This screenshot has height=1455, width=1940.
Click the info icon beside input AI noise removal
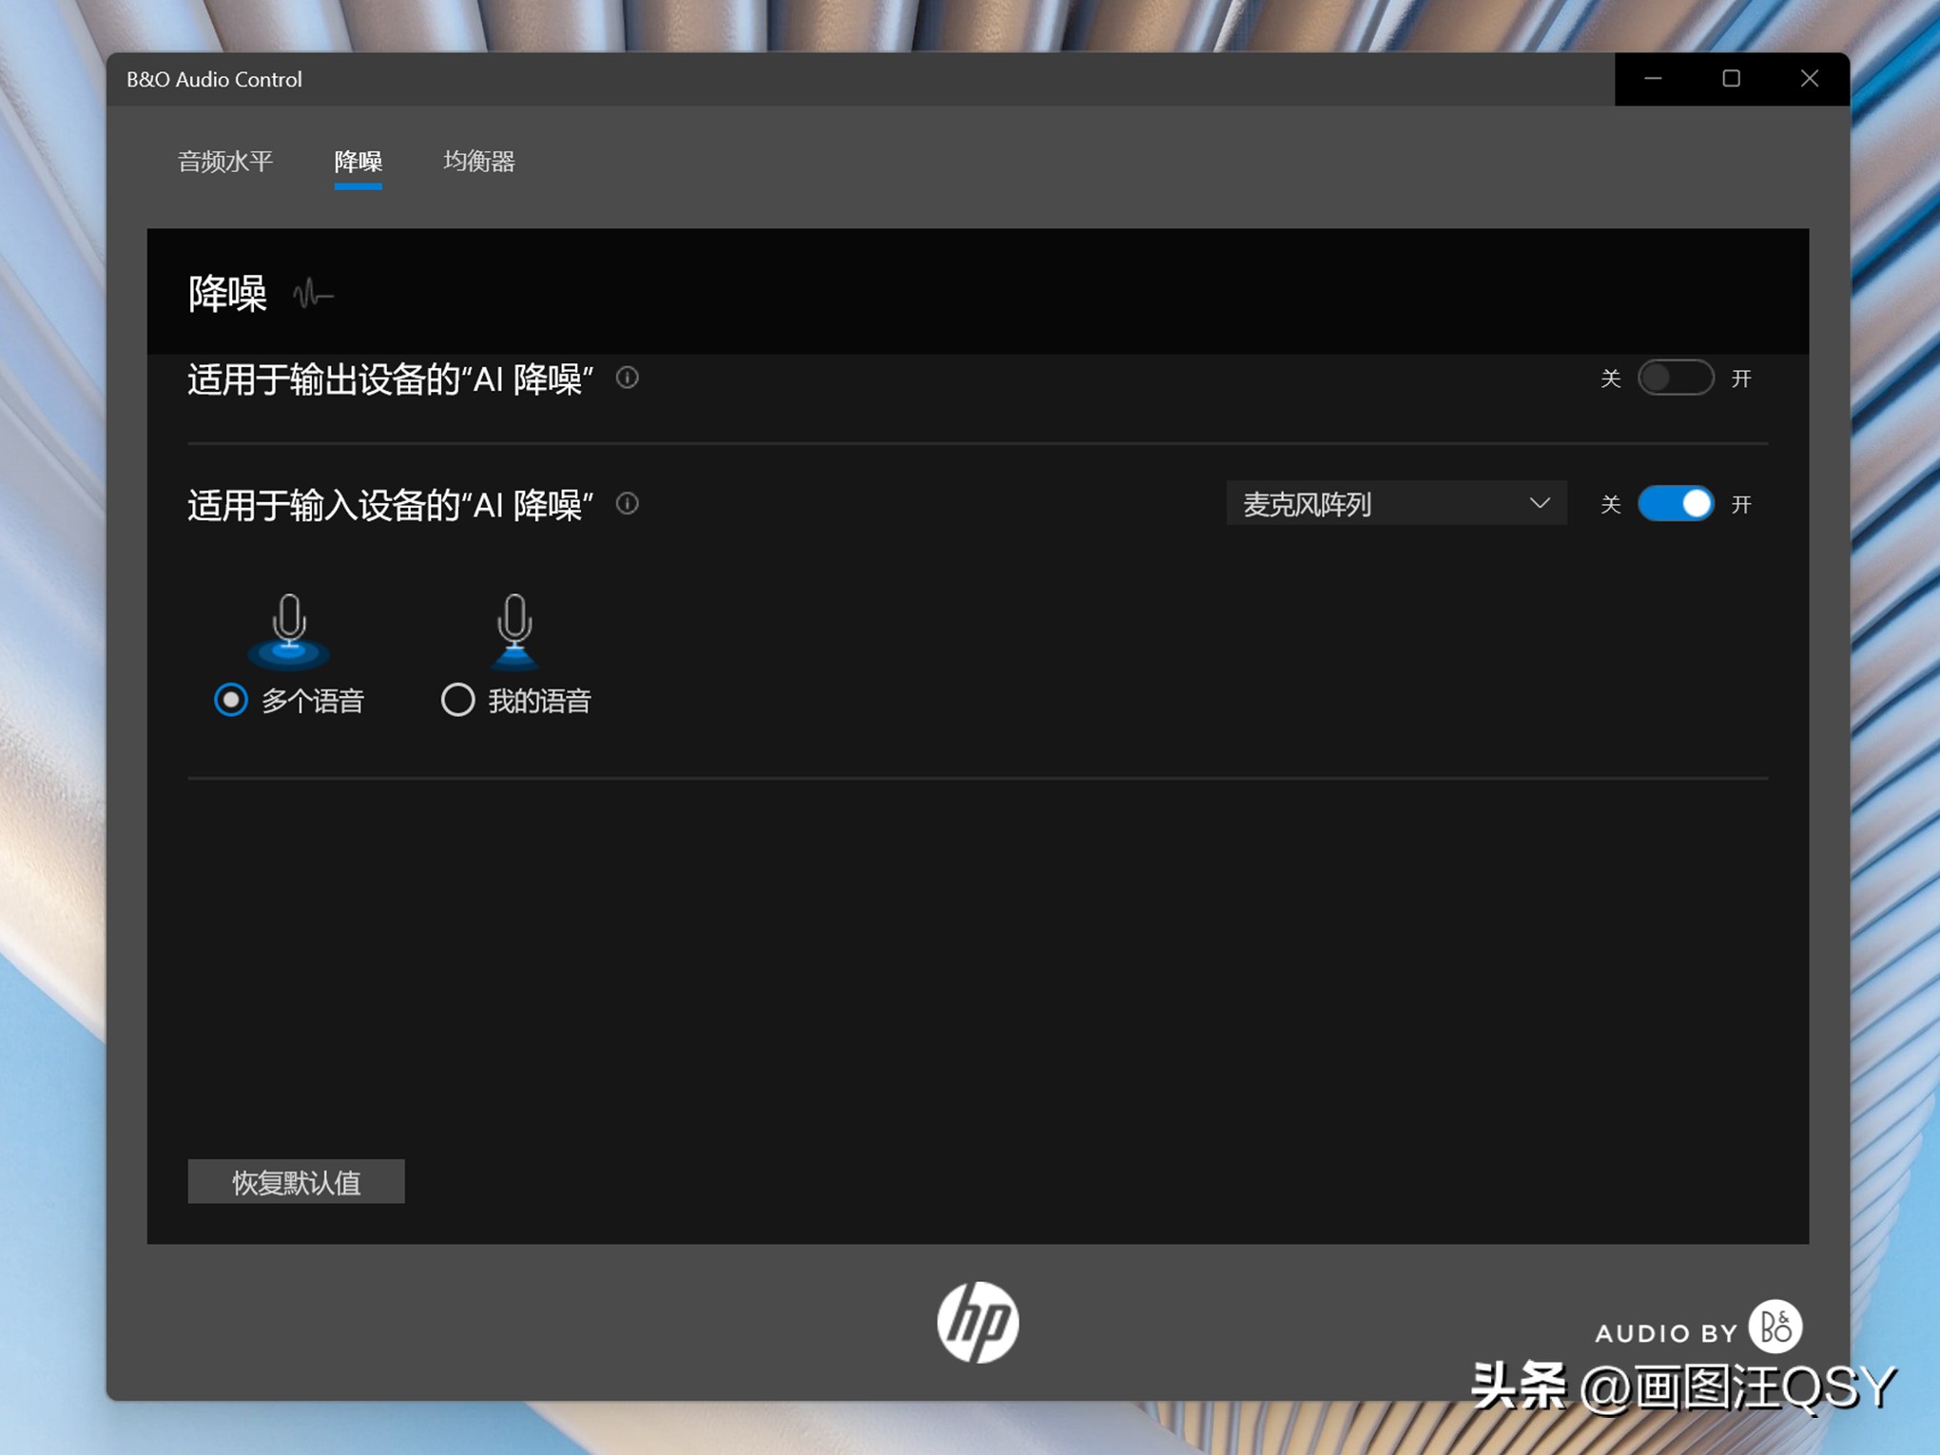point(627,504)
